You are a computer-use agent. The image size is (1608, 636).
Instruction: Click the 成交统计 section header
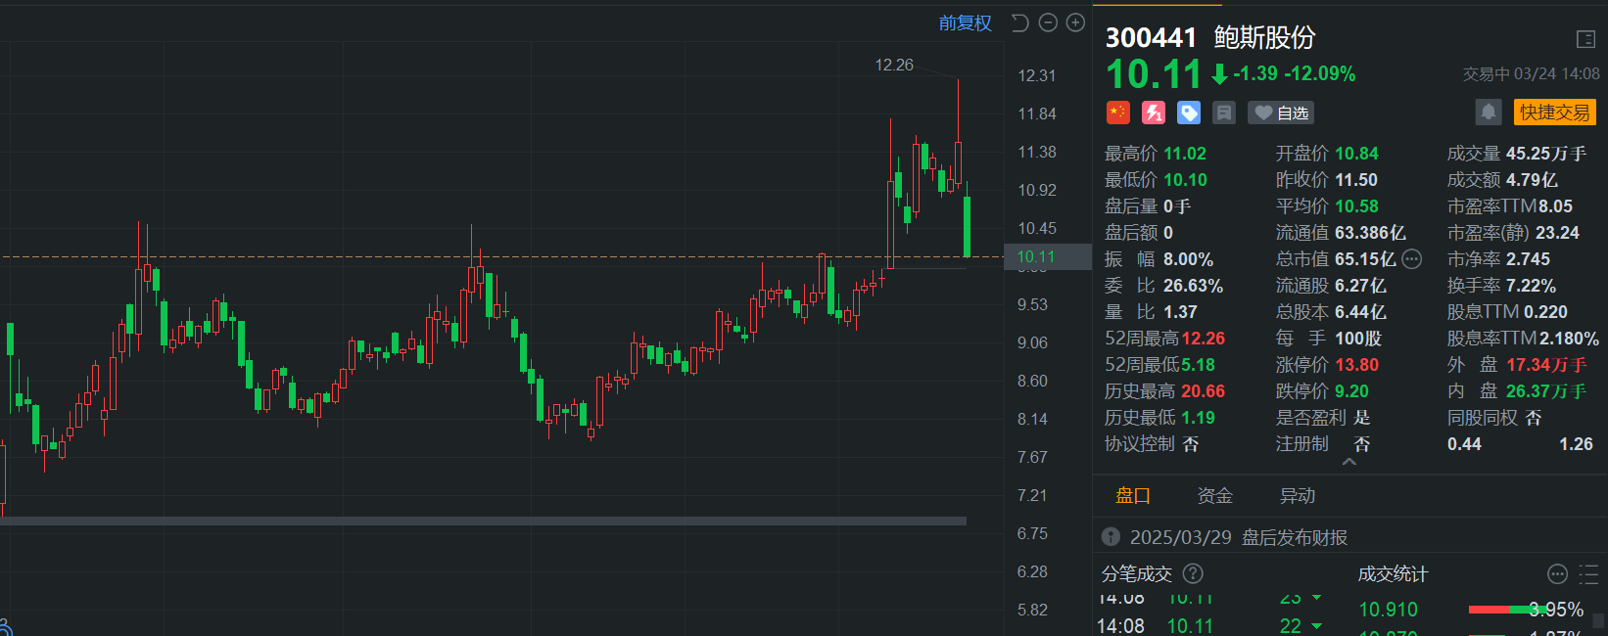(x=1393, y=574)
